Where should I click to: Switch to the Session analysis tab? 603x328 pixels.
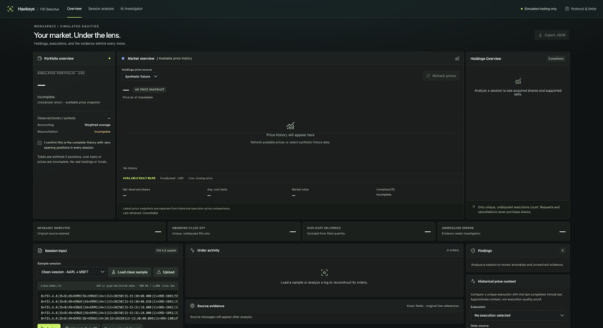click(x=101, y=9)
